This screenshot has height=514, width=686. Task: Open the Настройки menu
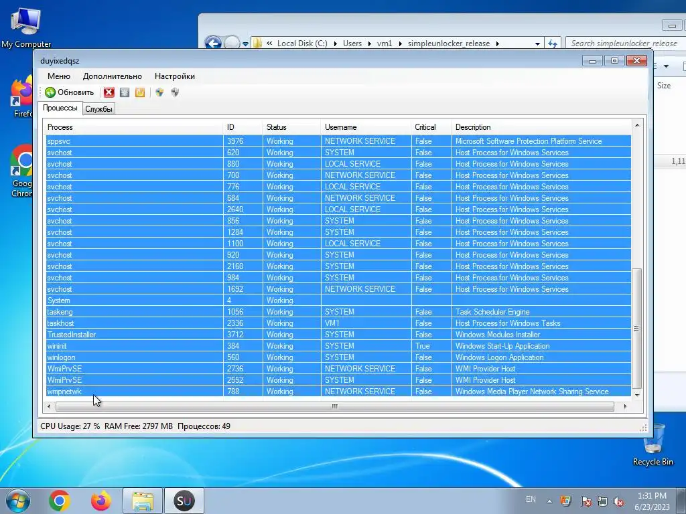point(175,76)
